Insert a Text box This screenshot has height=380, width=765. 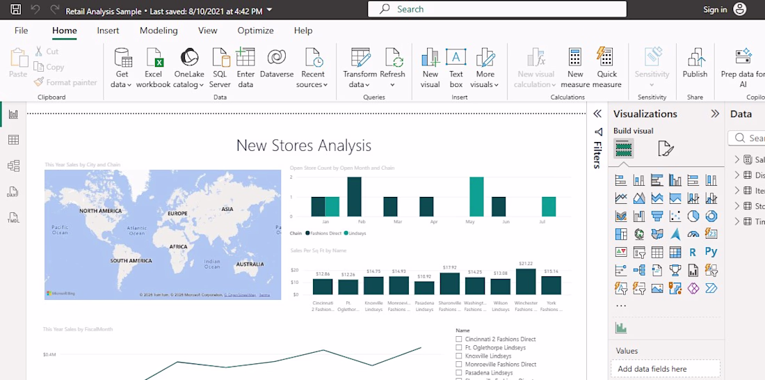[456, 68]
